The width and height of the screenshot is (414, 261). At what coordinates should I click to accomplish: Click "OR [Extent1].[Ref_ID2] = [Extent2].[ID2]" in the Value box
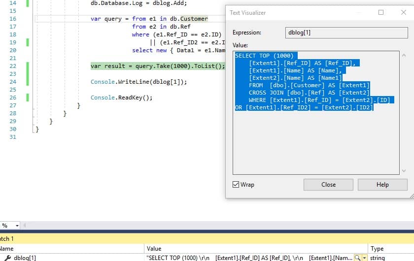(x=304, y=107)
